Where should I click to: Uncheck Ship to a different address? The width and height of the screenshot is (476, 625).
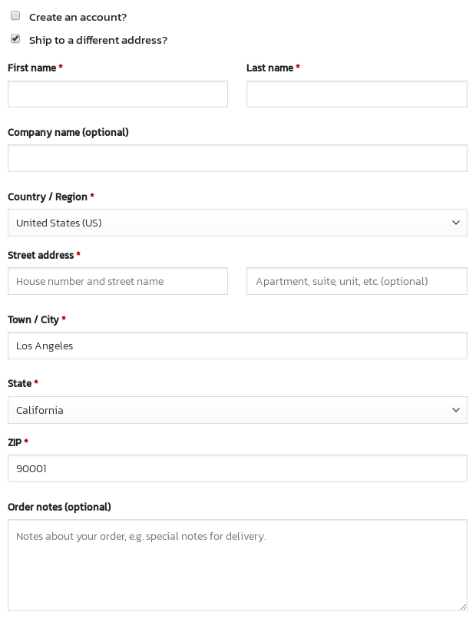(x=15, y=38)
